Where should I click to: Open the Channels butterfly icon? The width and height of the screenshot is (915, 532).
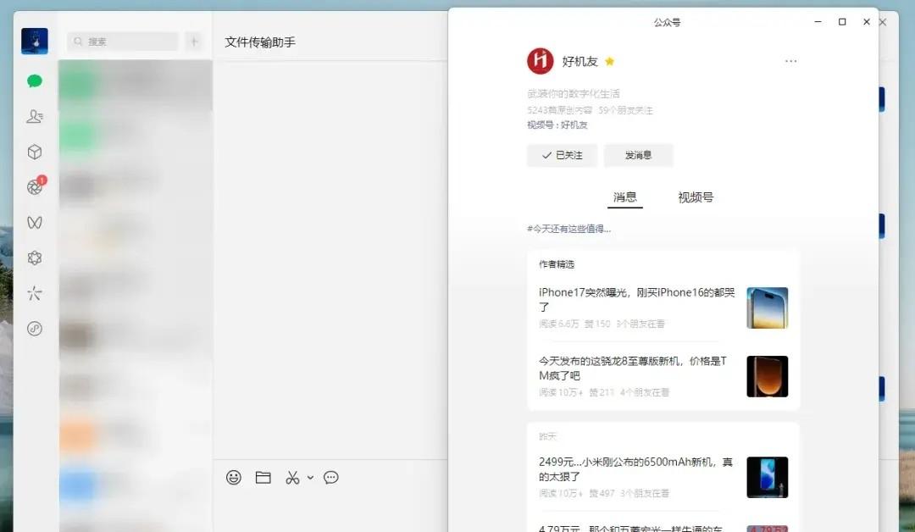click(x=35, y=222)
